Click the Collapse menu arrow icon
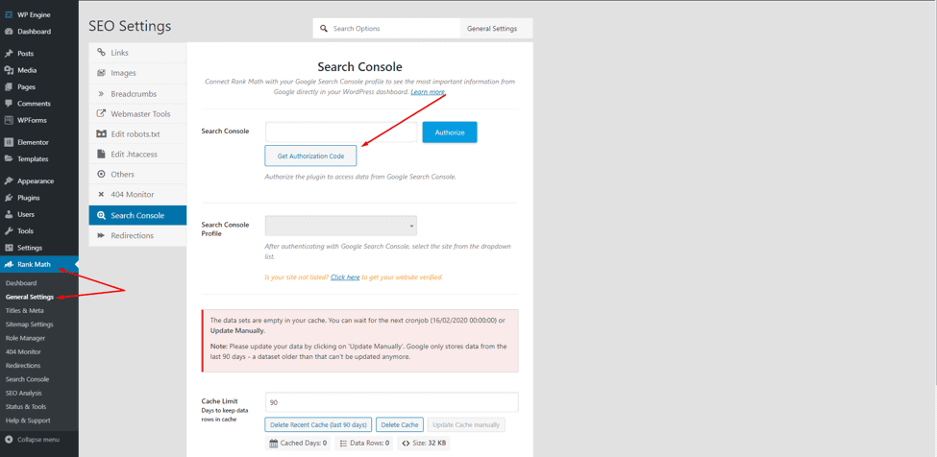937x457 pixels. click(9, 440)
